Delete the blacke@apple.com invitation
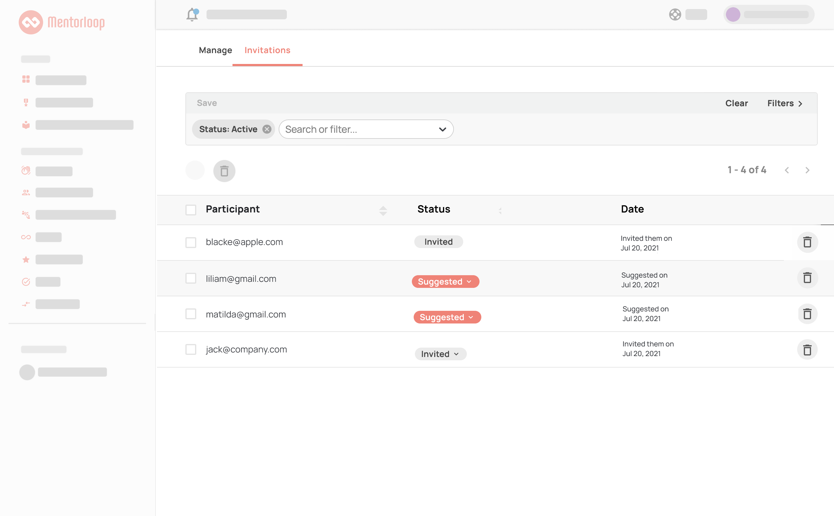 807,242
